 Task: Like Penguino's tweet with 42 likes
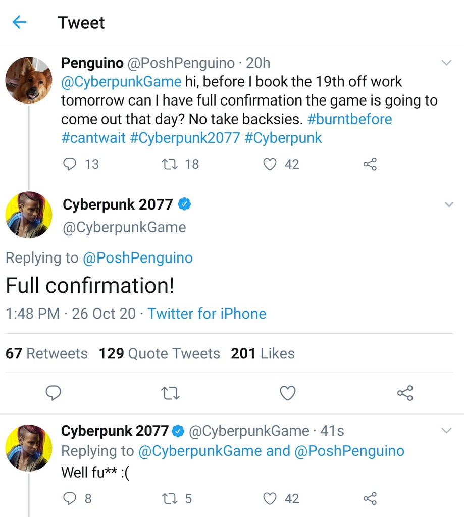point(271,164)
